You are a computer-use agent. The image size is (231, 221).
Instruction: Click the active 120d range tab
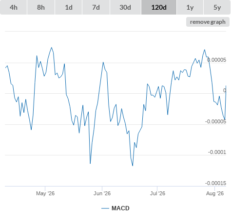coord(159,7)
